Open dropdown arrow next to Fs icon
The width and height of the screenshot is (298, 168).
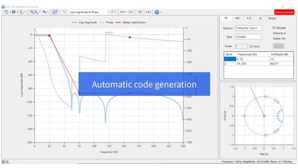pos(115,12)
